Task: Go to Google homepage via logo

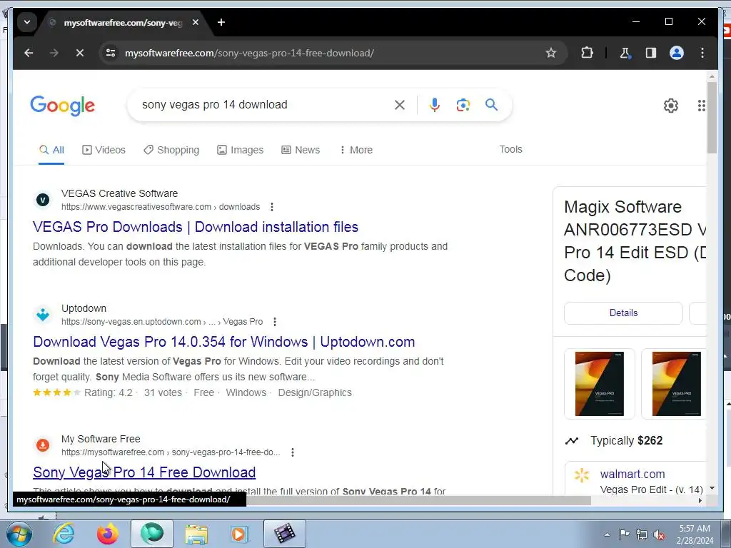Action: coord(63,106)
